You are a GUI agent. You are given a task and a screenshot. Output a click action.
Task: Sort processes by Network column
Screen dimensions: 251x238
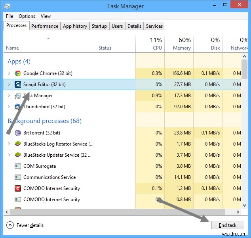[235, 44]
